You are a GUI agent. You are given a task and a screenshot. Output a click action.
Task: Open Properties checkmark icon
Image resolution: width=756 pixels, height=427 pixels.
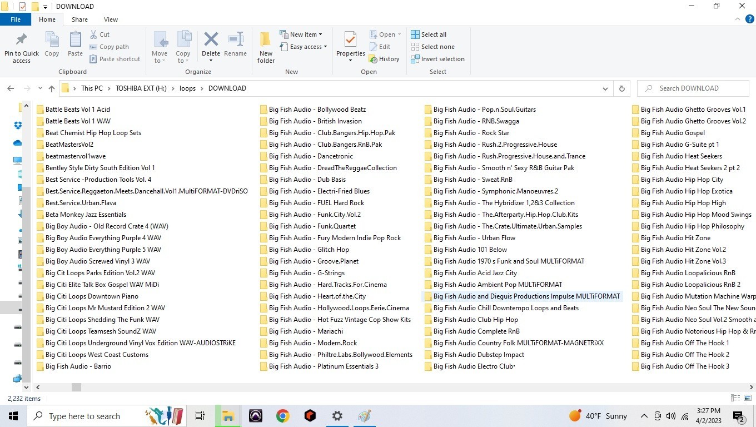350,39
